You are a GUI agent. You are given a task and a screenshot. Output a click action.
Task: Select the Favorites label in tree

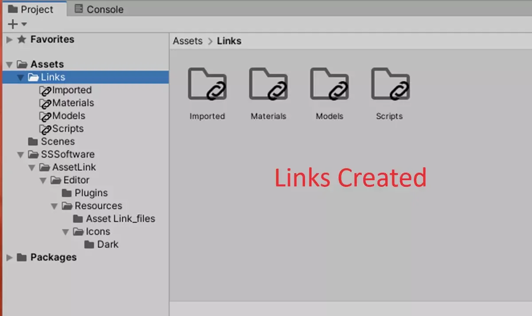tap(52, 39)
